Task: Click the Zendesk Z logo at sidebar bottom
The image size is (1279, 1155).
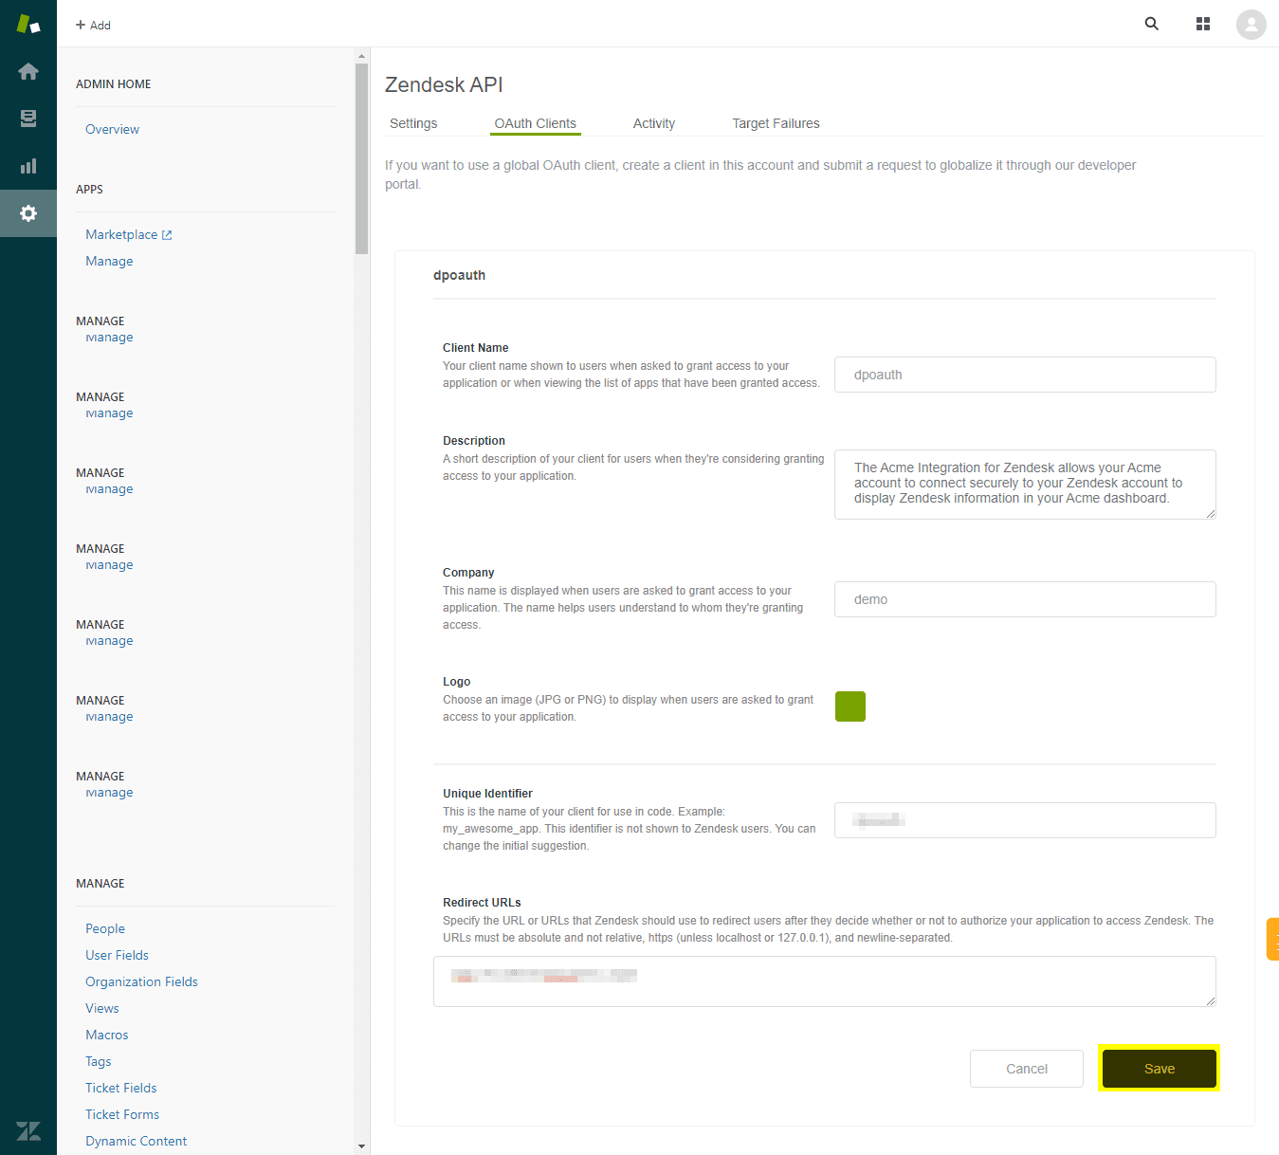Action: coord(28,1130)
